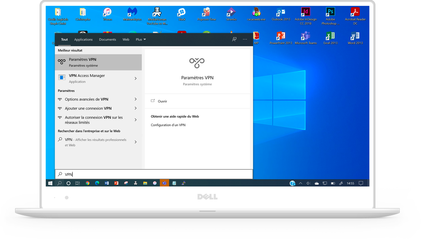Launch Slack from the desktop
421x239 pixels.
coord(182,14)
